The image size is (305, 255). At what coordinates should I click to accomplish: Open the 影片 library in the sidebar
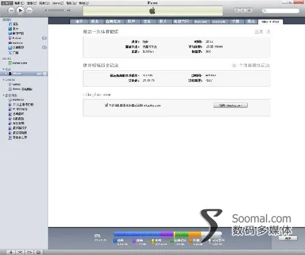13,29
